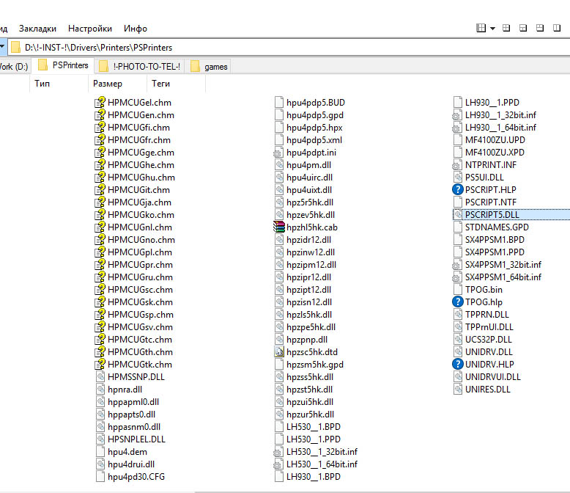The width and height of the screenshot is (570, 493).
Task: Click the LH930__1_64bit.inf gear icon
Action: click(x=457, y=128)
